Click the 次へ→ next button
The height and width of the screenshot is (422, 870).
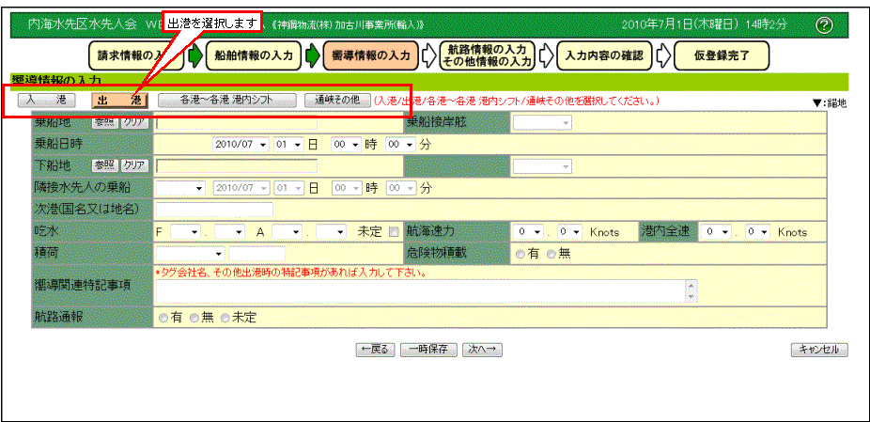coord(484,350)
